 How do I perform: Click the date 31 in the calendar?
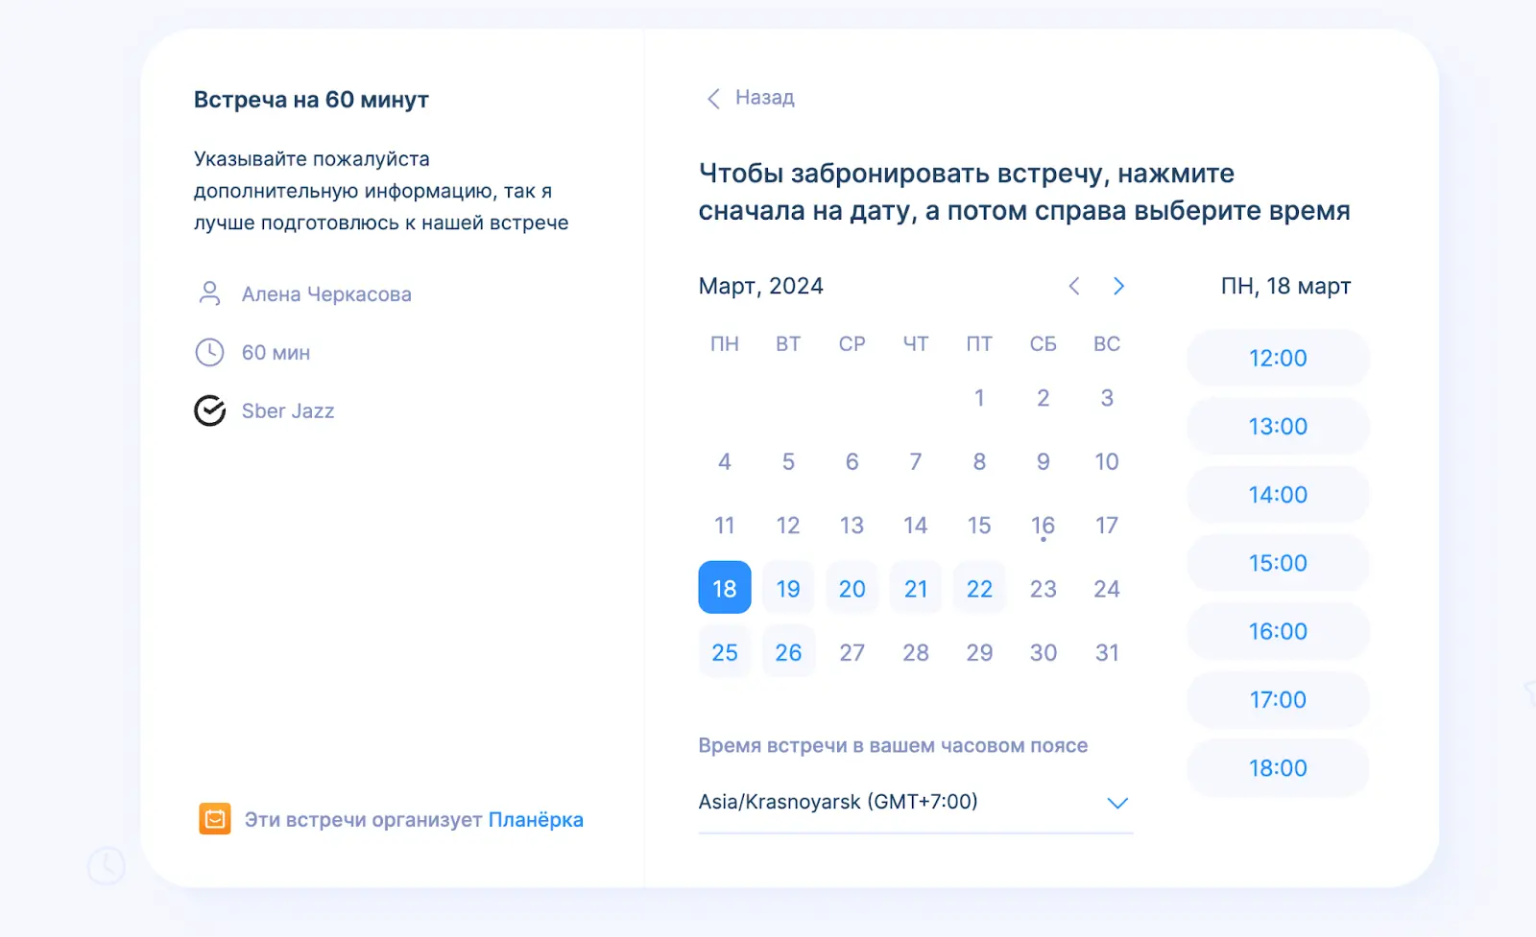[1107, 652]
